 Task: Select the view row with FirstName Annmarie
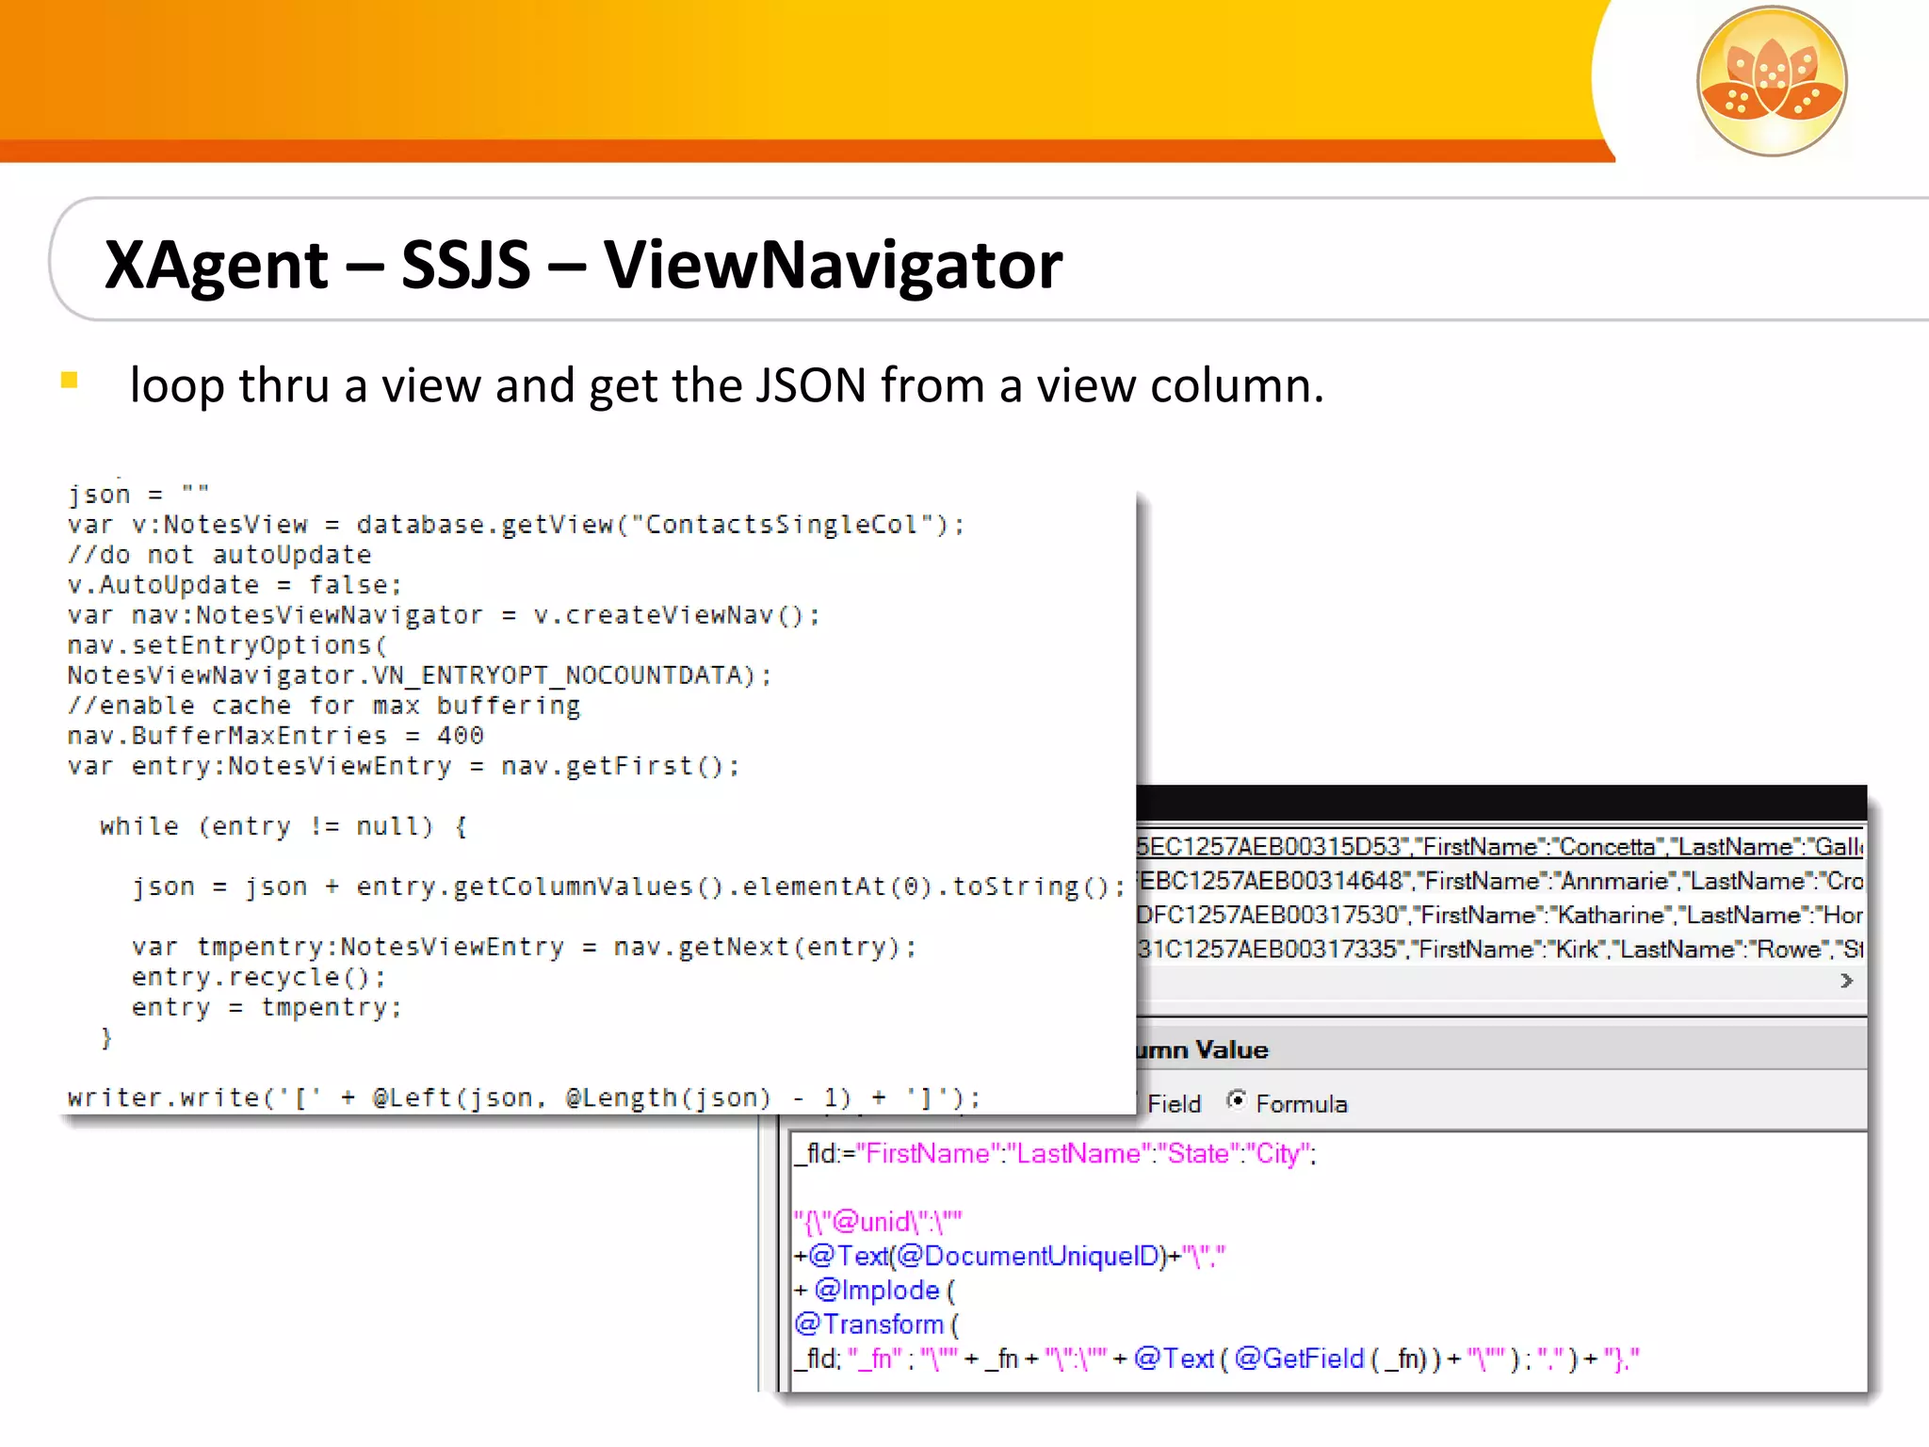(1500, 881)
